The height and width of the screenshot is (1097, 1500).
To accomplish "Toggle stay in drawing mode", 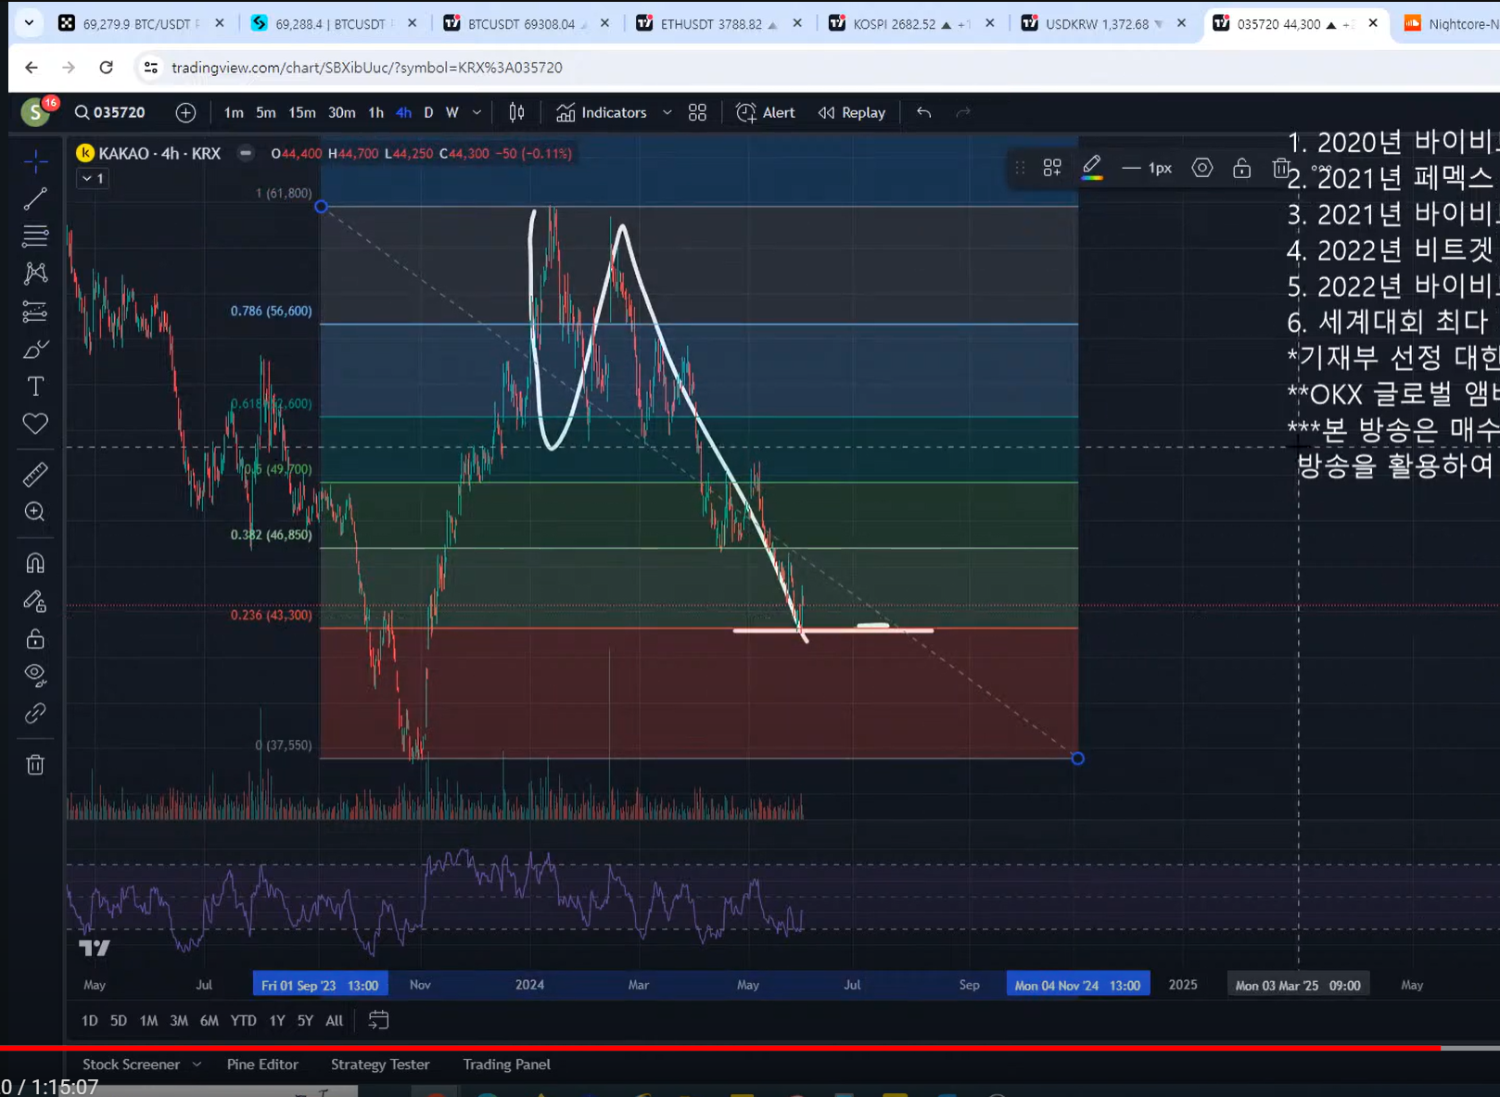I will pos(35,602).
